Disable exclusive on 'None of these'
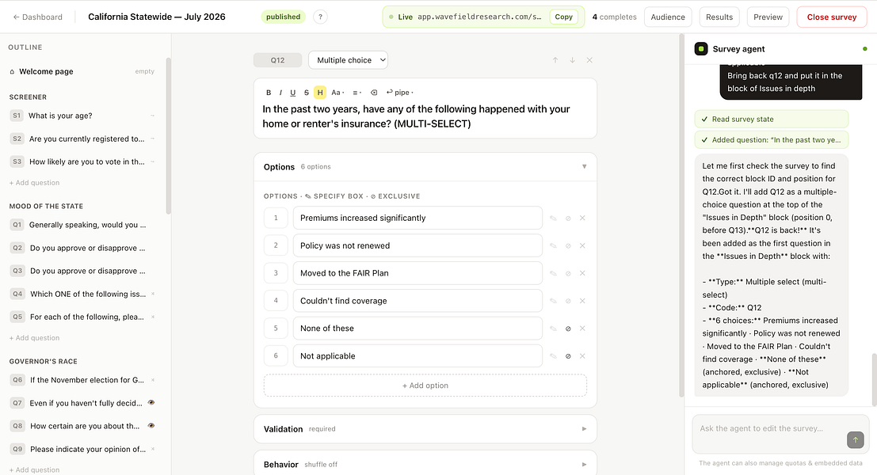The width and height of the screenshot is (877, 475). coord(568,329)
